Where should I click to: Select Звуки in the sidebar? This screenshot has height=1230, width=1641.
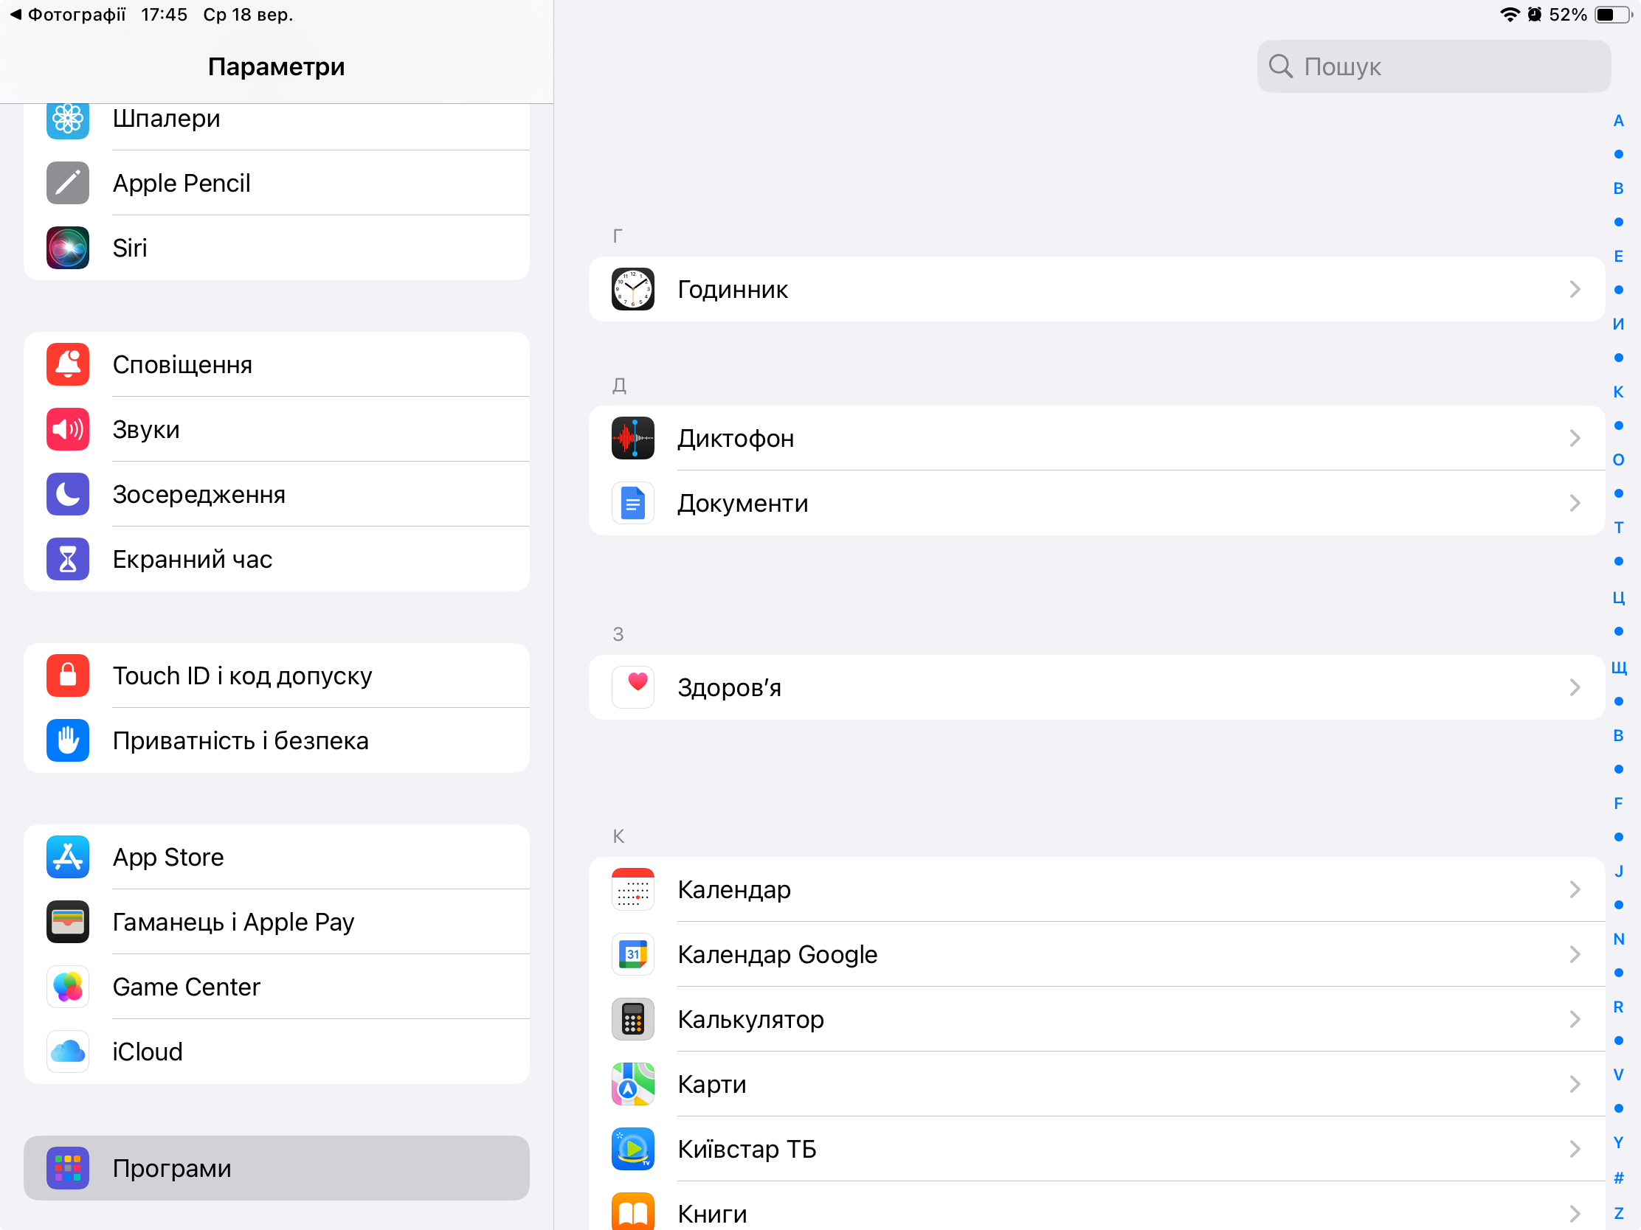(x=277, y=429)
